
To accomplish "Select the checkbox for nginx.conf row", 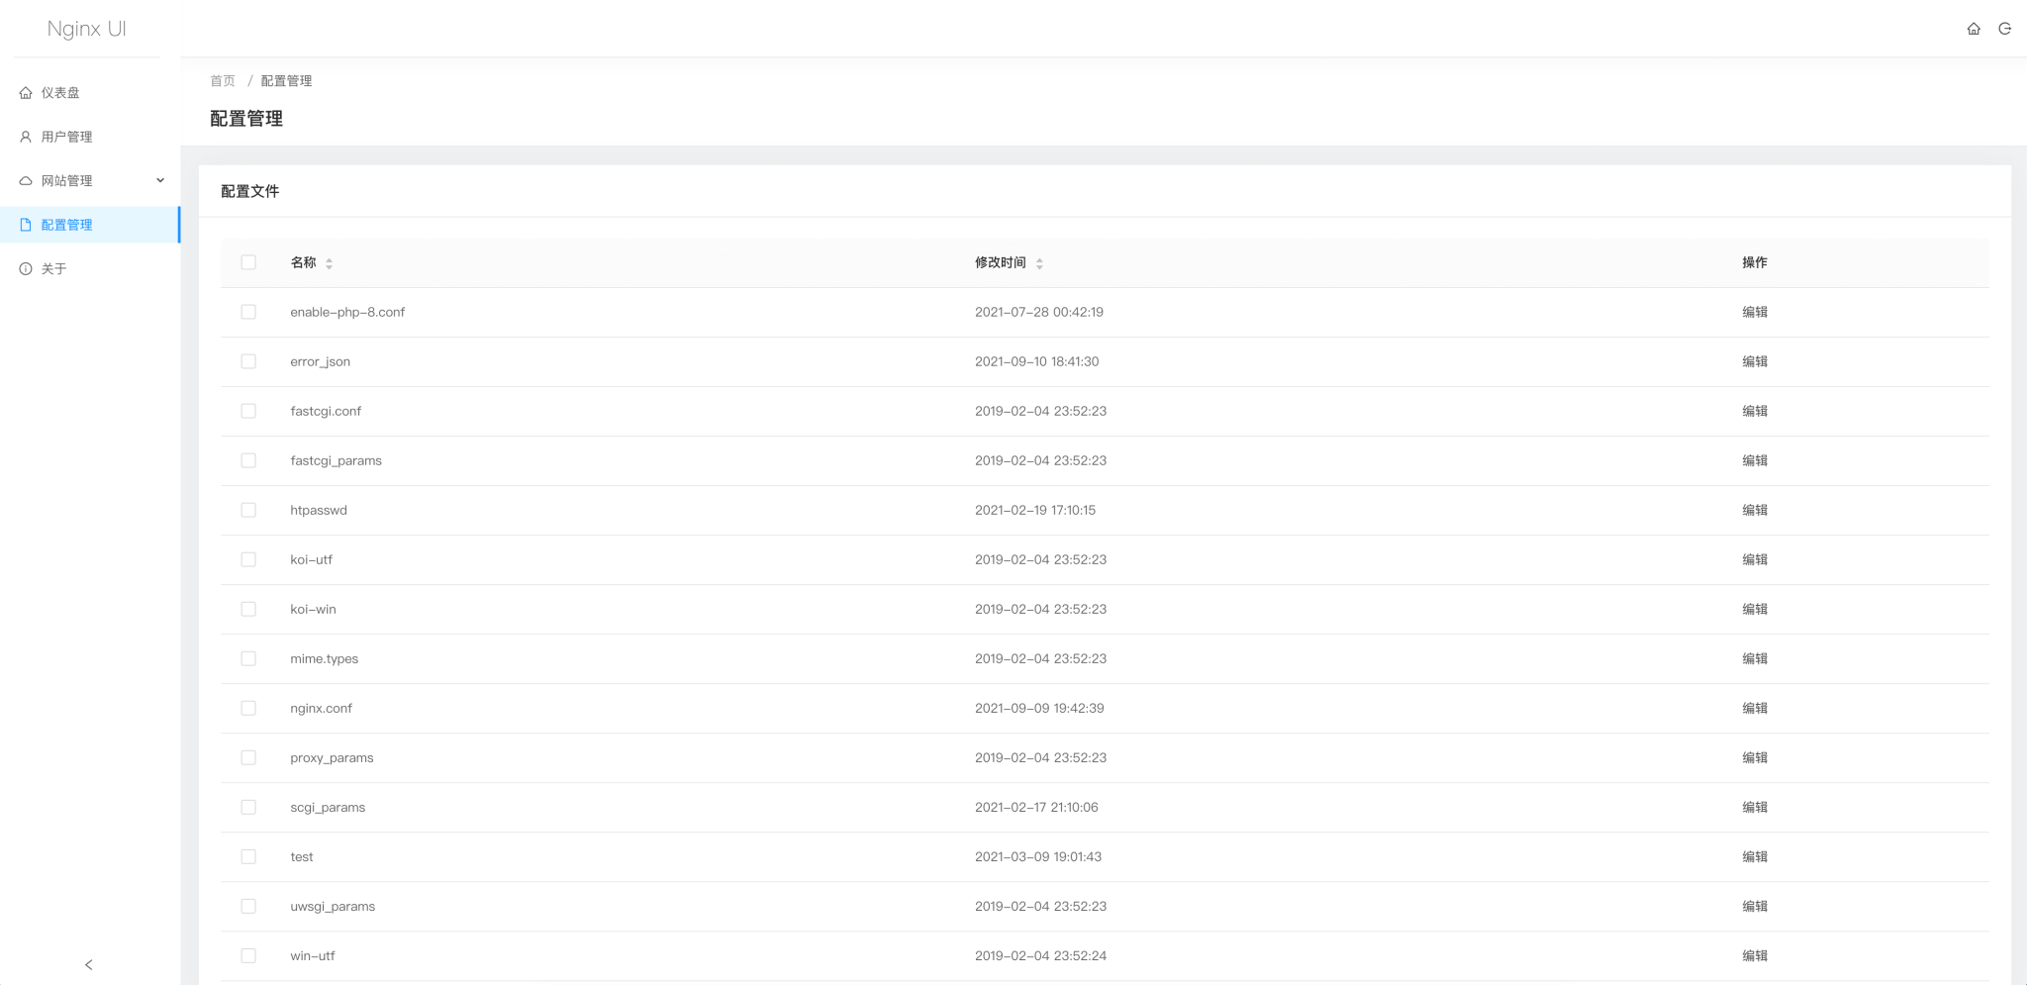I will coord(248,708).
